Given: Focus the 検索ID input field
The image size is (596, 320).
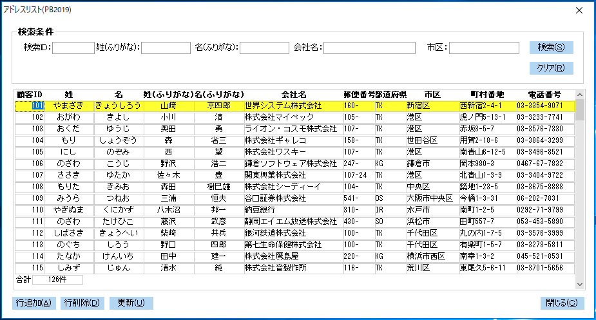Looking at the screenshot, I should click(73, 48).
